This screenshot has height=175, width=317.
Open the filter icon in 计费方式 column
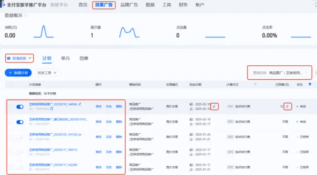tap(255, 84)
